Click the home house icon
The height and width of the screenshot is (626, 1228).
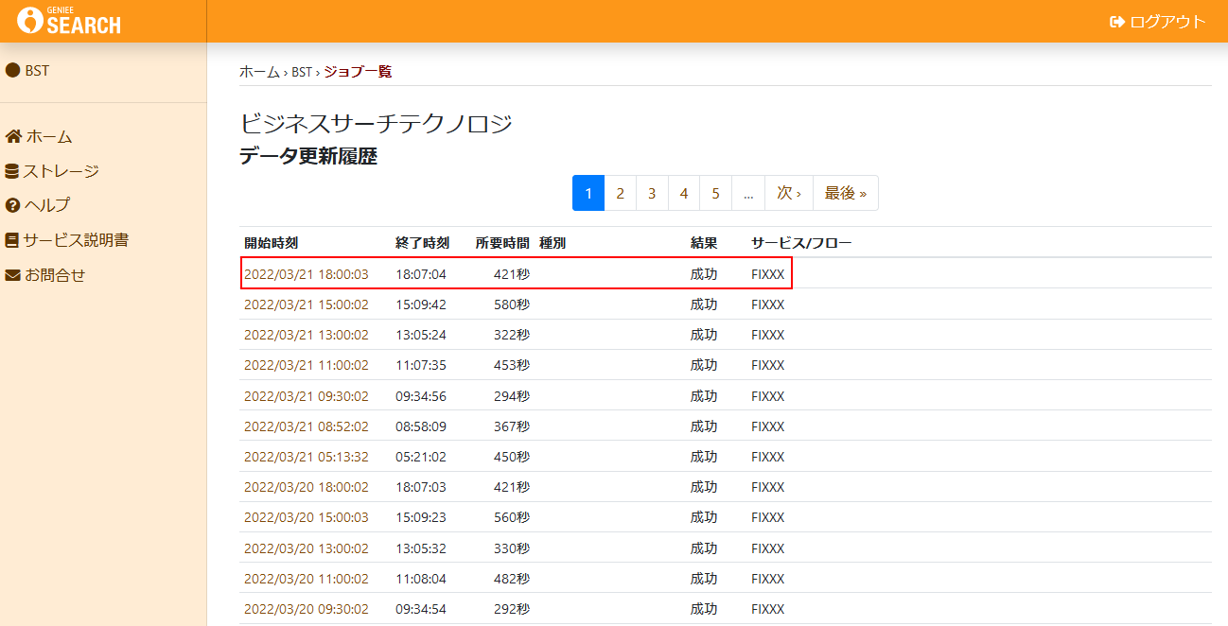point(13,136)
